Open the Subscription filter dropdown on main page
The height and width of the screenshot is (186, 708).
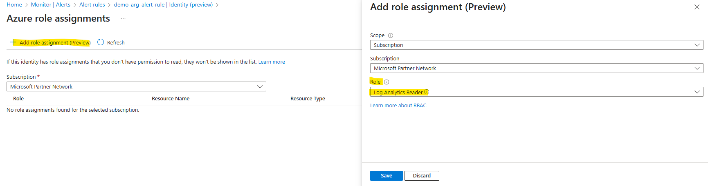(x=136, y=86)
